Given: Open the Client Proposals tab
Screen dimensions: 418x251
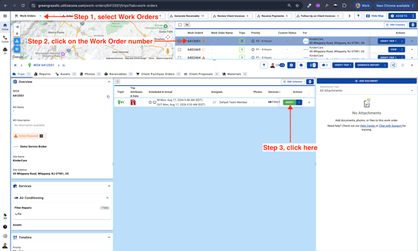Looking at the screenshot, I should [x=202, y=74].
